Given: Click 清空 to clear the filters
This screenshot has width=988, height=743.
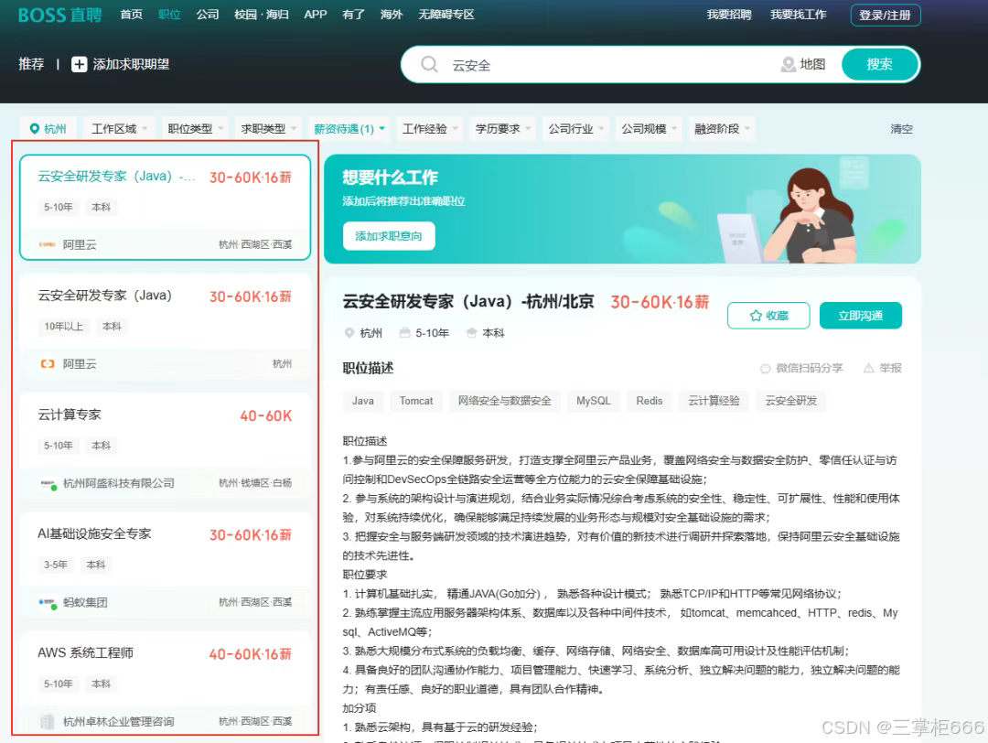Looking at the screenshot, I should tap(901, 128).
